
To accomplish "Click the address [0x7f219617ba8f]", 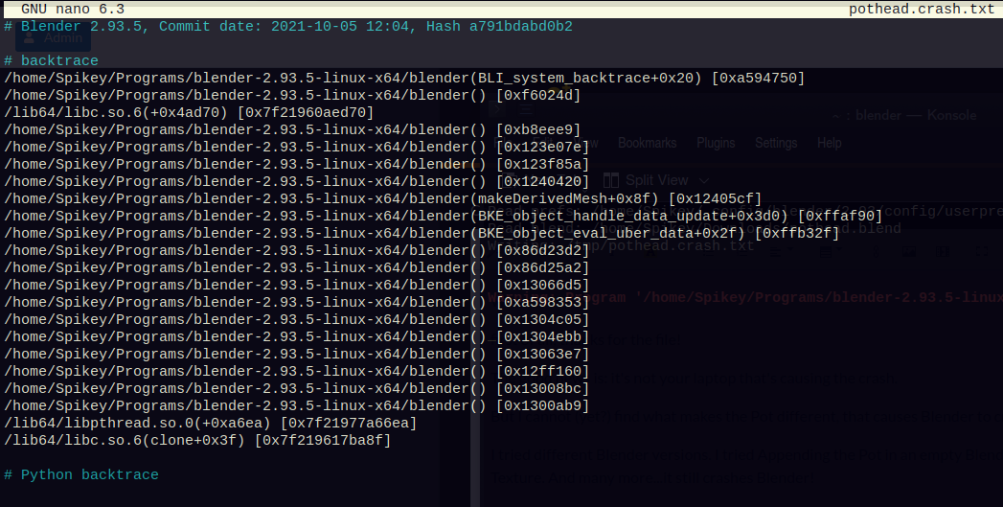I will tap(323, 441).
